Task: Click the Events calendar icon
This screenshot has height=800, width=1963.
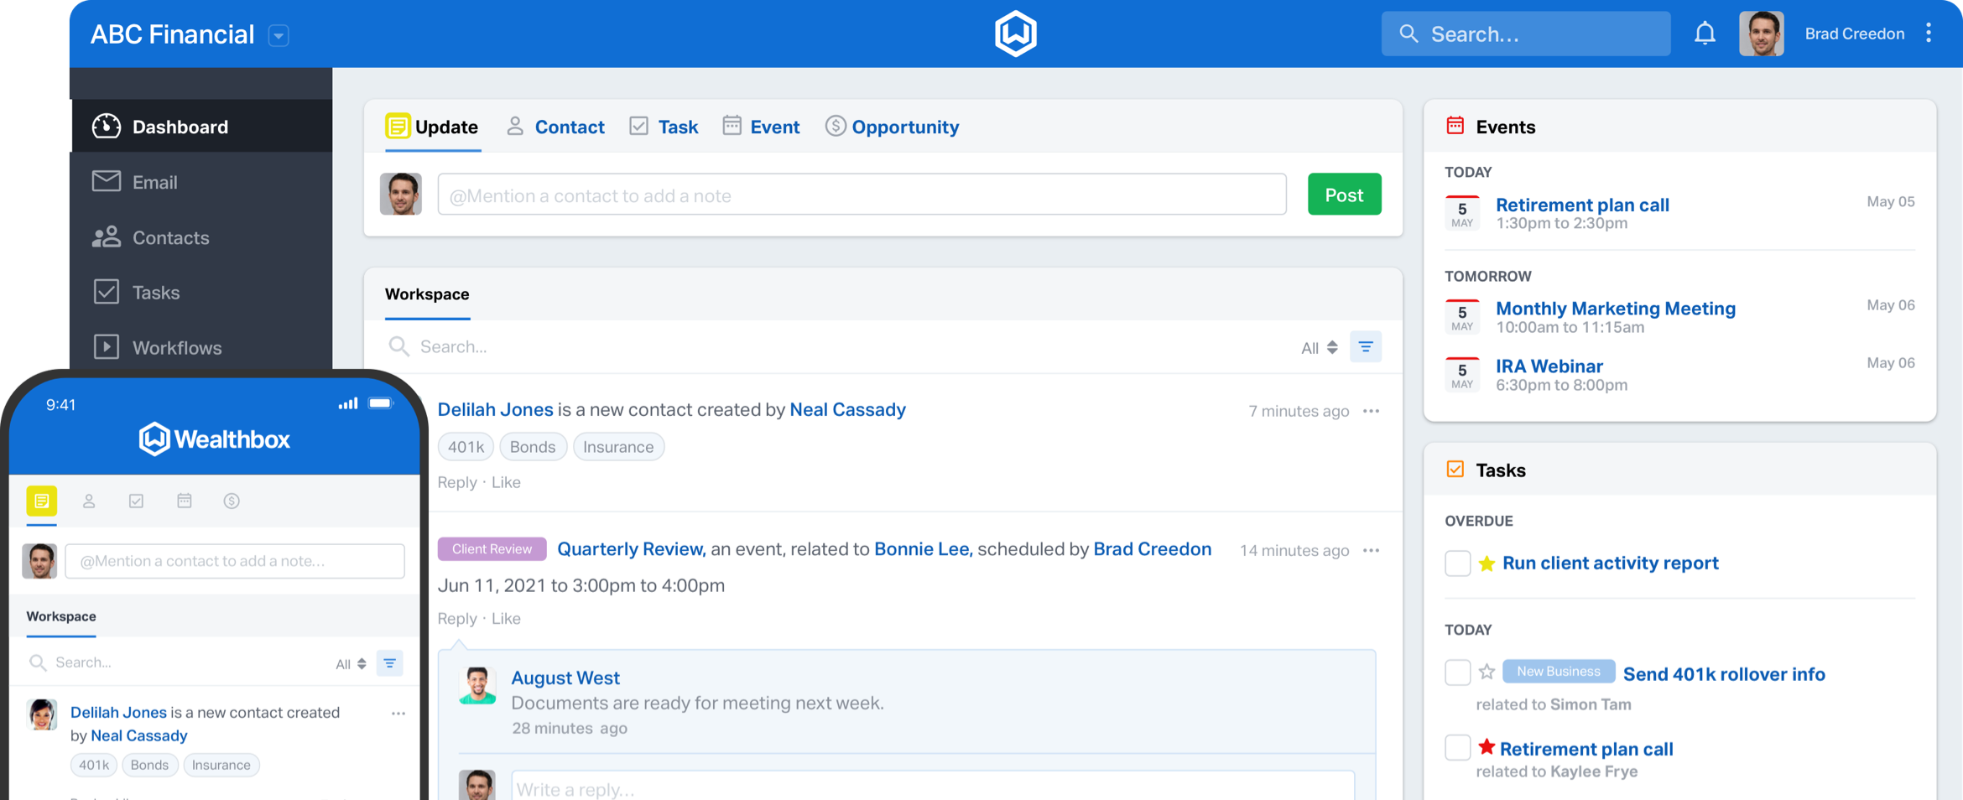Action: coord(1455,126)
